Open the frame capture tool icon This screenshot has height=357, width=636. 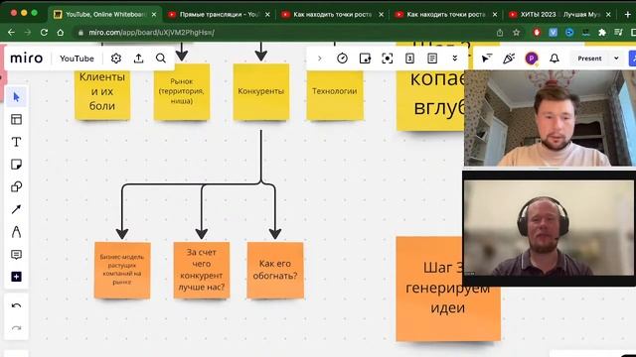(x=388, y=59)
